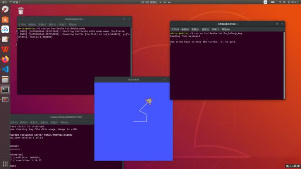Open Visual Studio Code from the dock
301x169 pixels.
[5, 69]
